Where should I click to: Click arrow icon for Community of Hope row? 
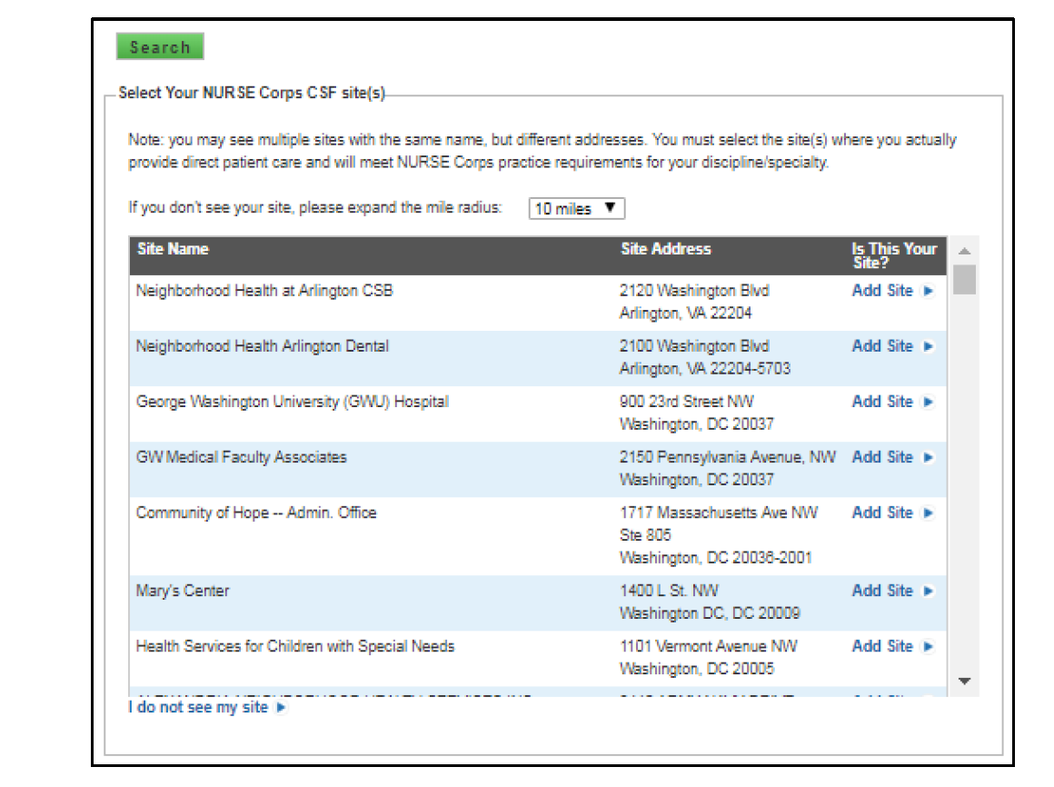pos(928,513)
